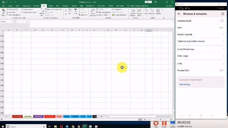
Task: Create a Forecast Sheet
Action: click(x=139, y=12)
